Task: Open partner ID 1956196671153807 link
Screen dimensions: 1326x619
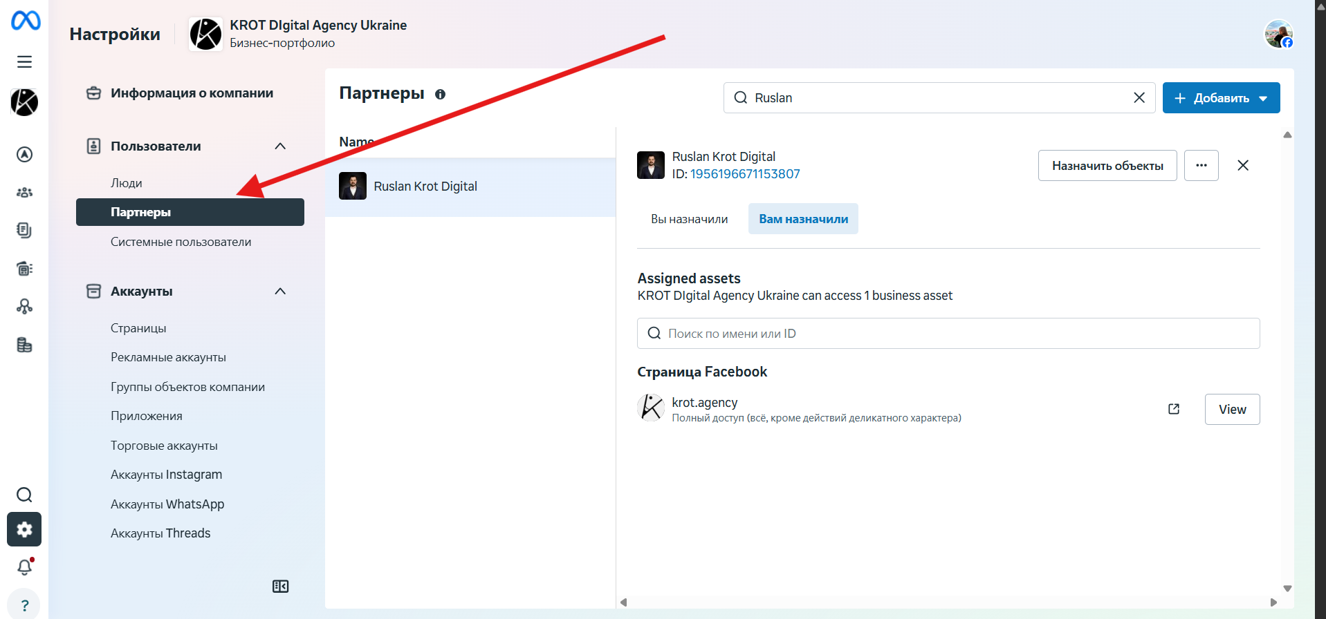Action: (745, 174)
